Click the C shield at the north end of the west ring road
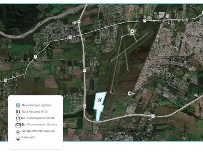This screenshot has width=203, height=152. [x=79, y=21]
